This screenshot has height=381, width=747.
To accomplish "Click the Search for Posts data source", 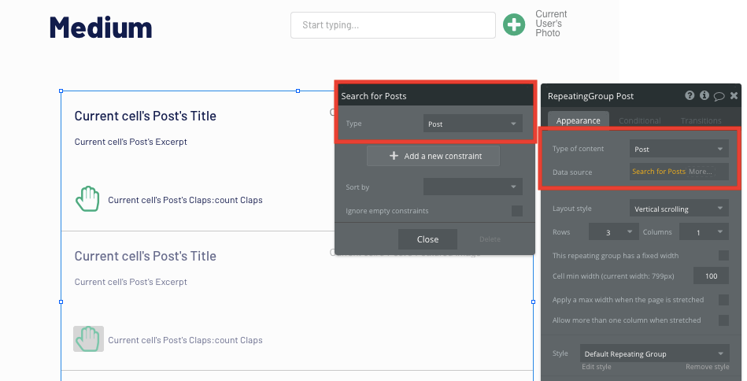I will [659, 172].
